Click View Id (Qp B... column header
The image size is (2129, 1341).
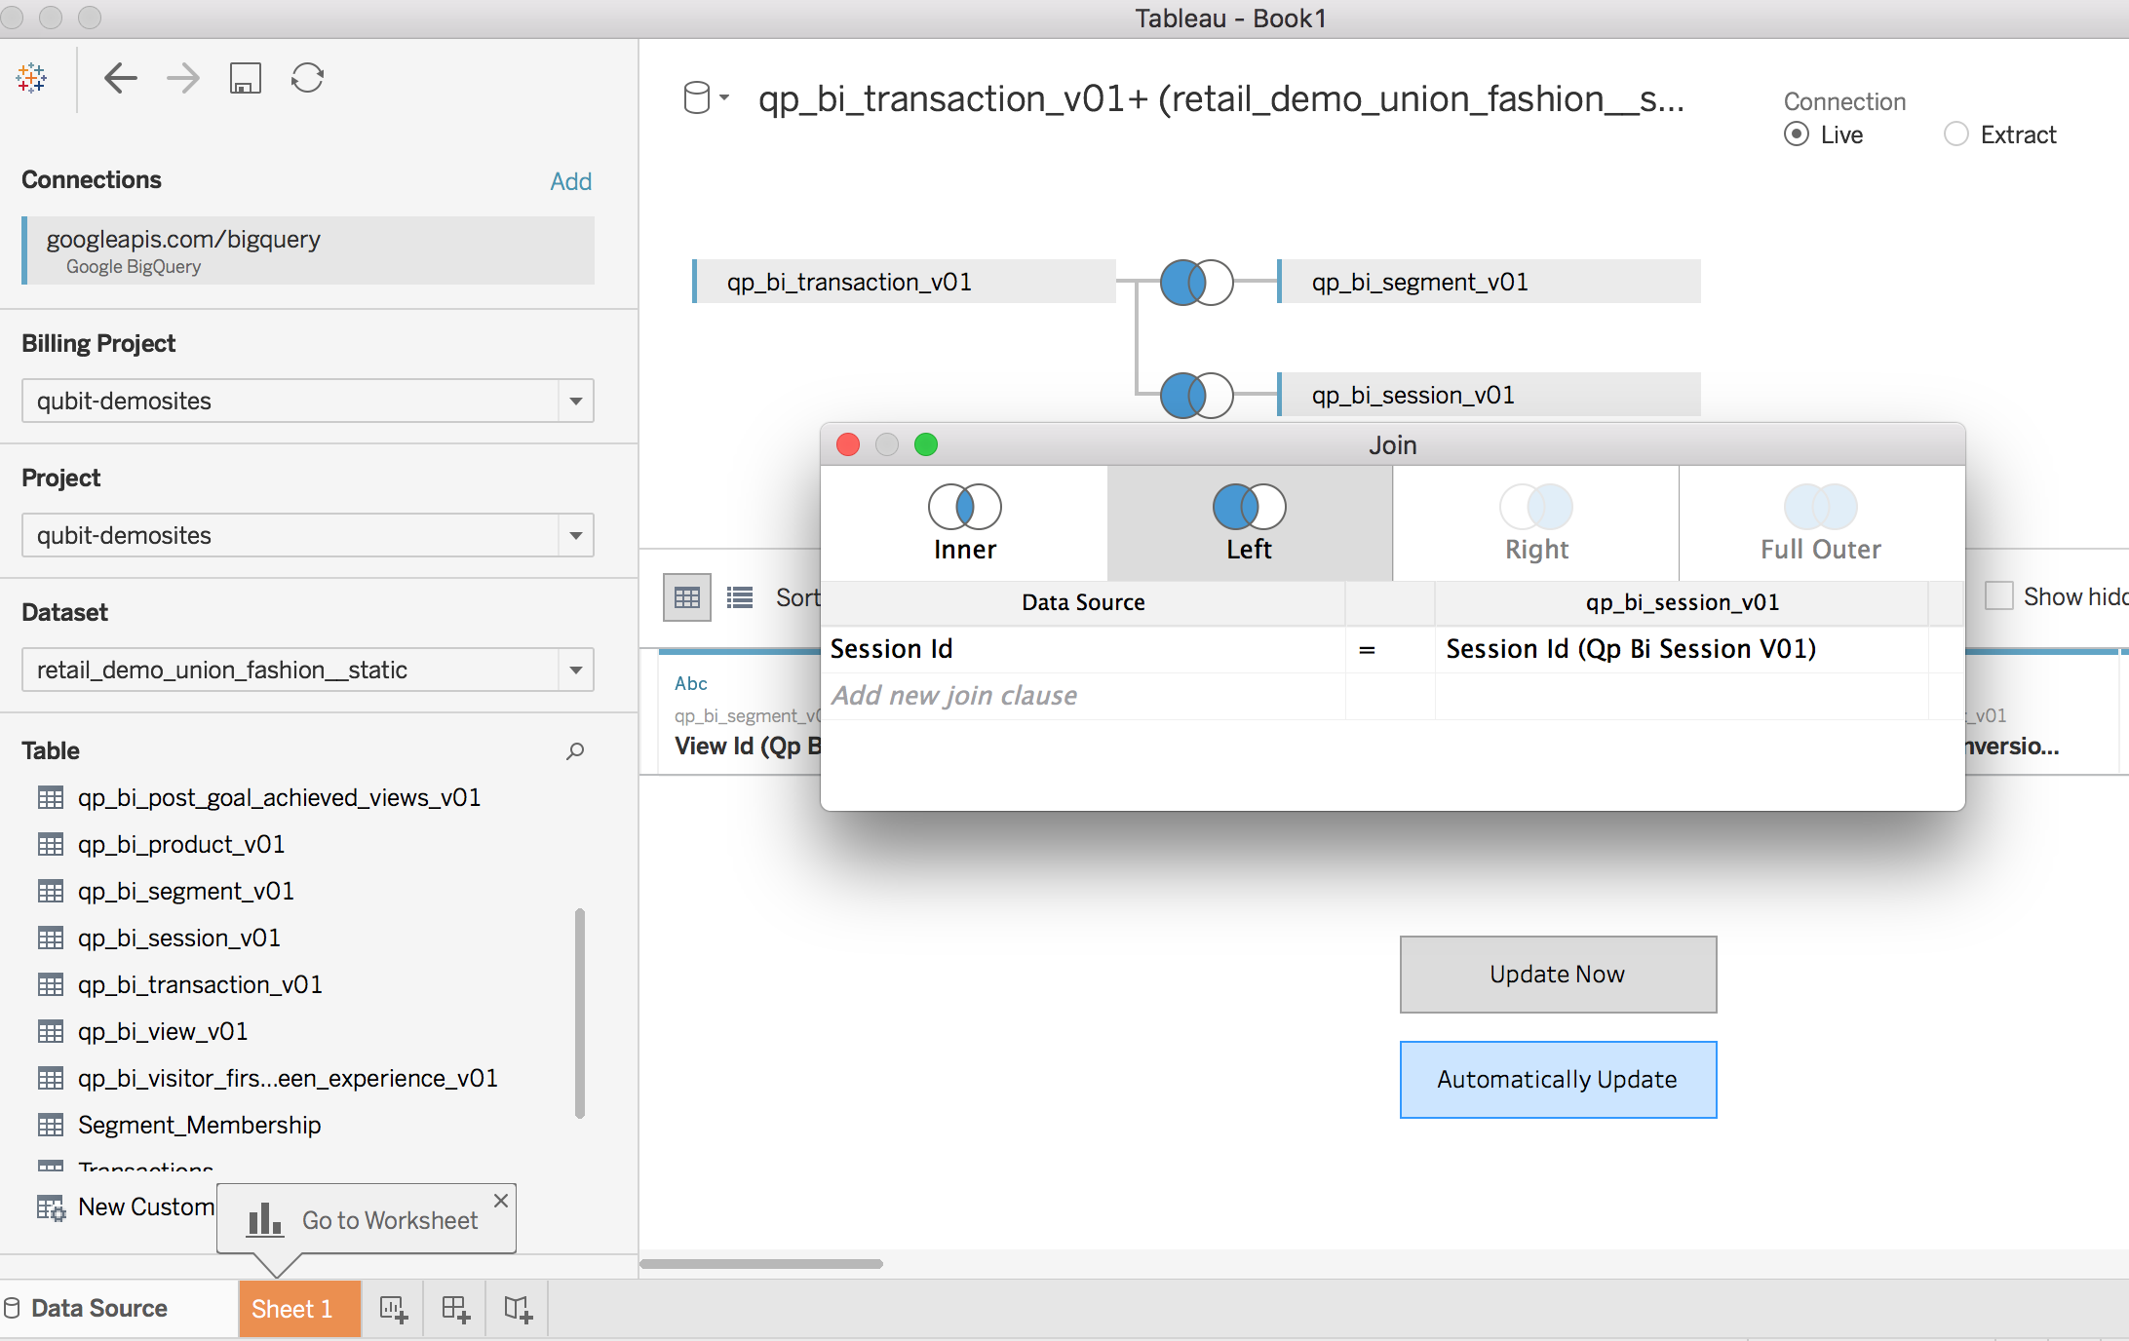click(x=747, y=747)
